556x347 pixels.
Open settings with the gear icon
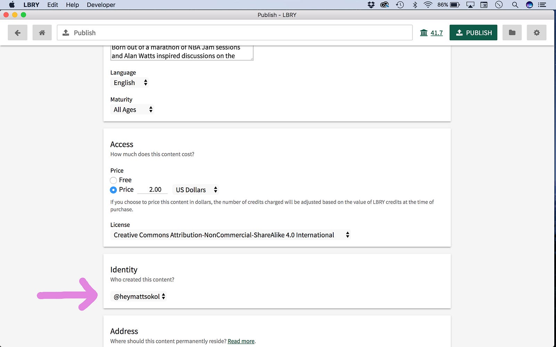pos(537,33)
